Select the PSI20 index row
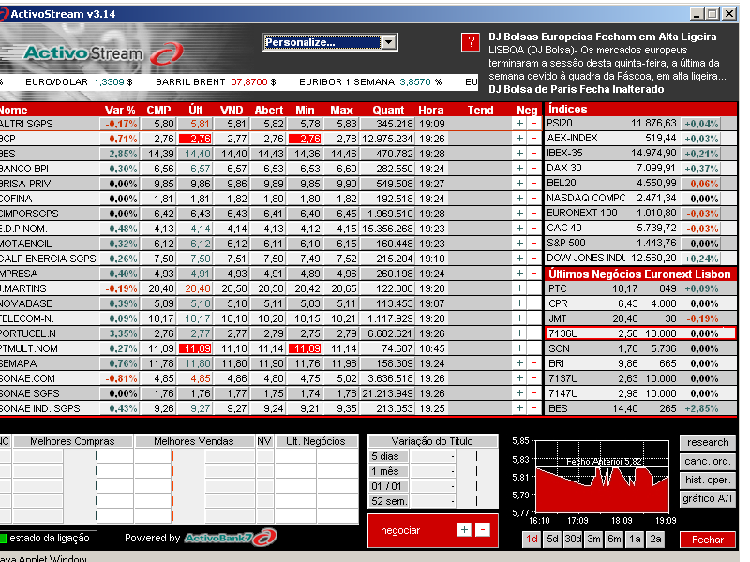The width and height of the screenshot is (750, 562). tap(640, 124)
